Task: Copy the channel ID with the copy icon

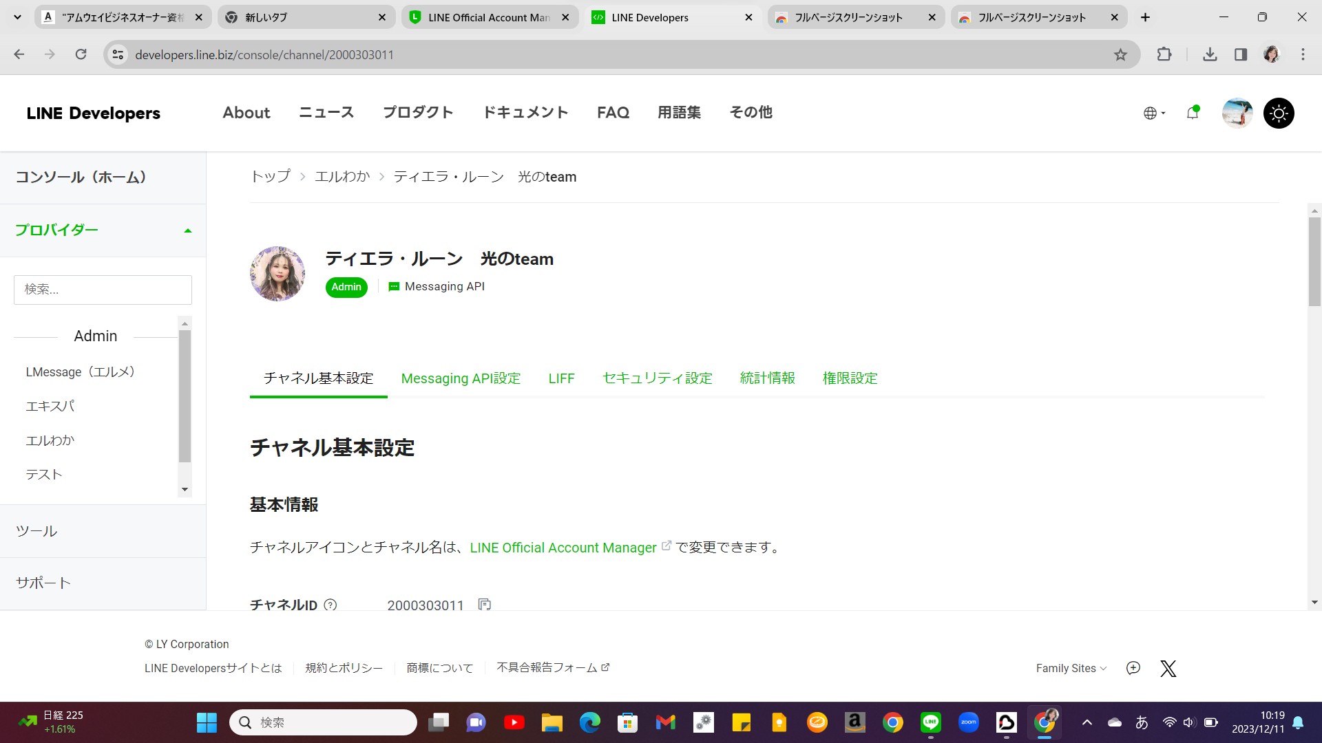Action: pos(485,604)
